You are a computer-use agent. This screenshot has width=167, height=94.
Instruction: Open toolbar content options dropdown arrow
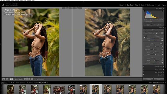[x=141, y=79]
